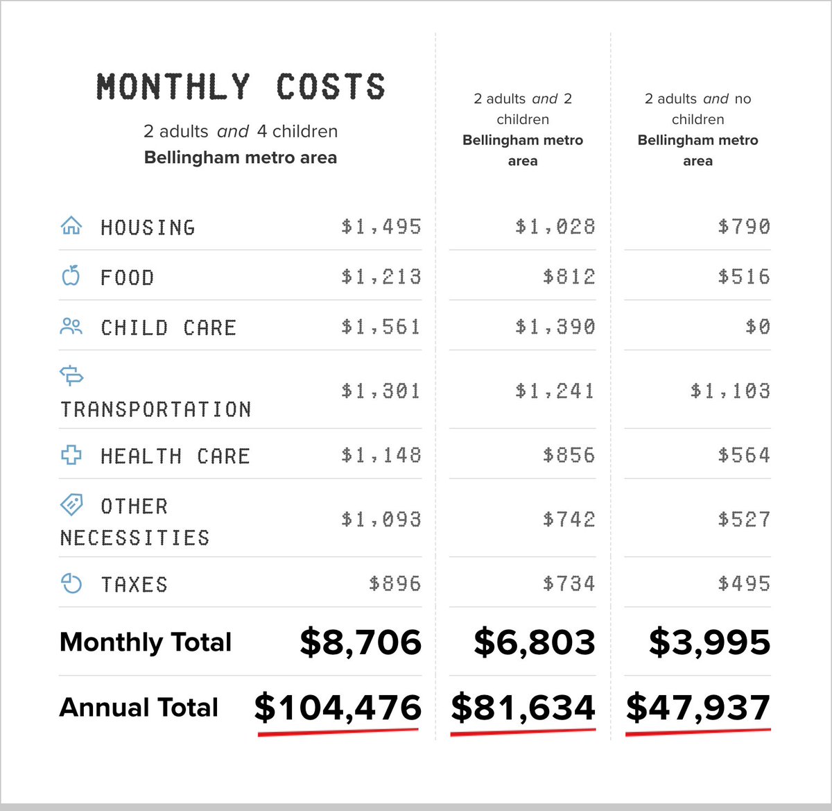The width and height of the screenshot is (832, 811).
Task: Click the medical cross Health Care icon
Action: coord(71,455)
